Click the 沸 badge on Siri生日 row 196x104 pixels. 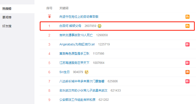(187, 72)
